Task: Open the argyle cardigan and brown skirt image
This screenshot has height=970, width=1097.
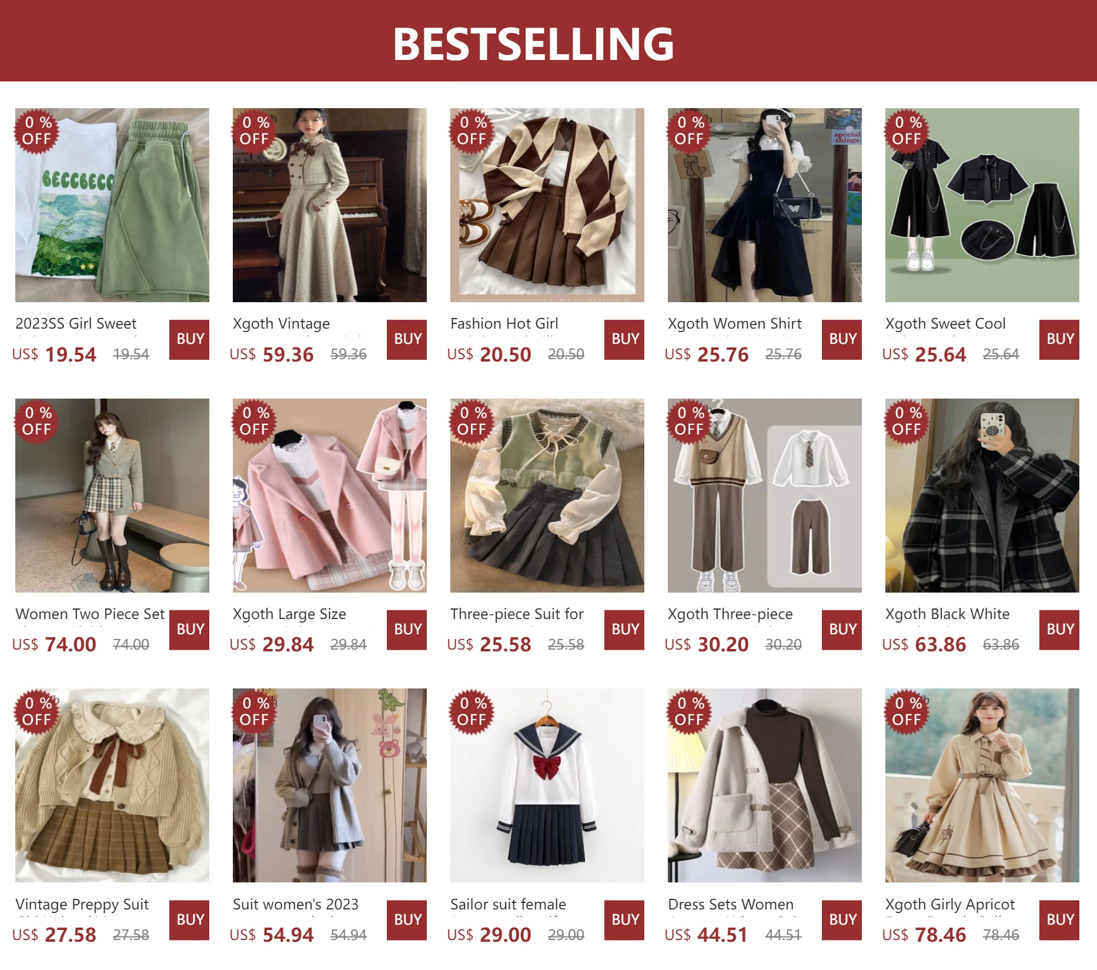Action: pyautogui.click(x=547, y=205)
